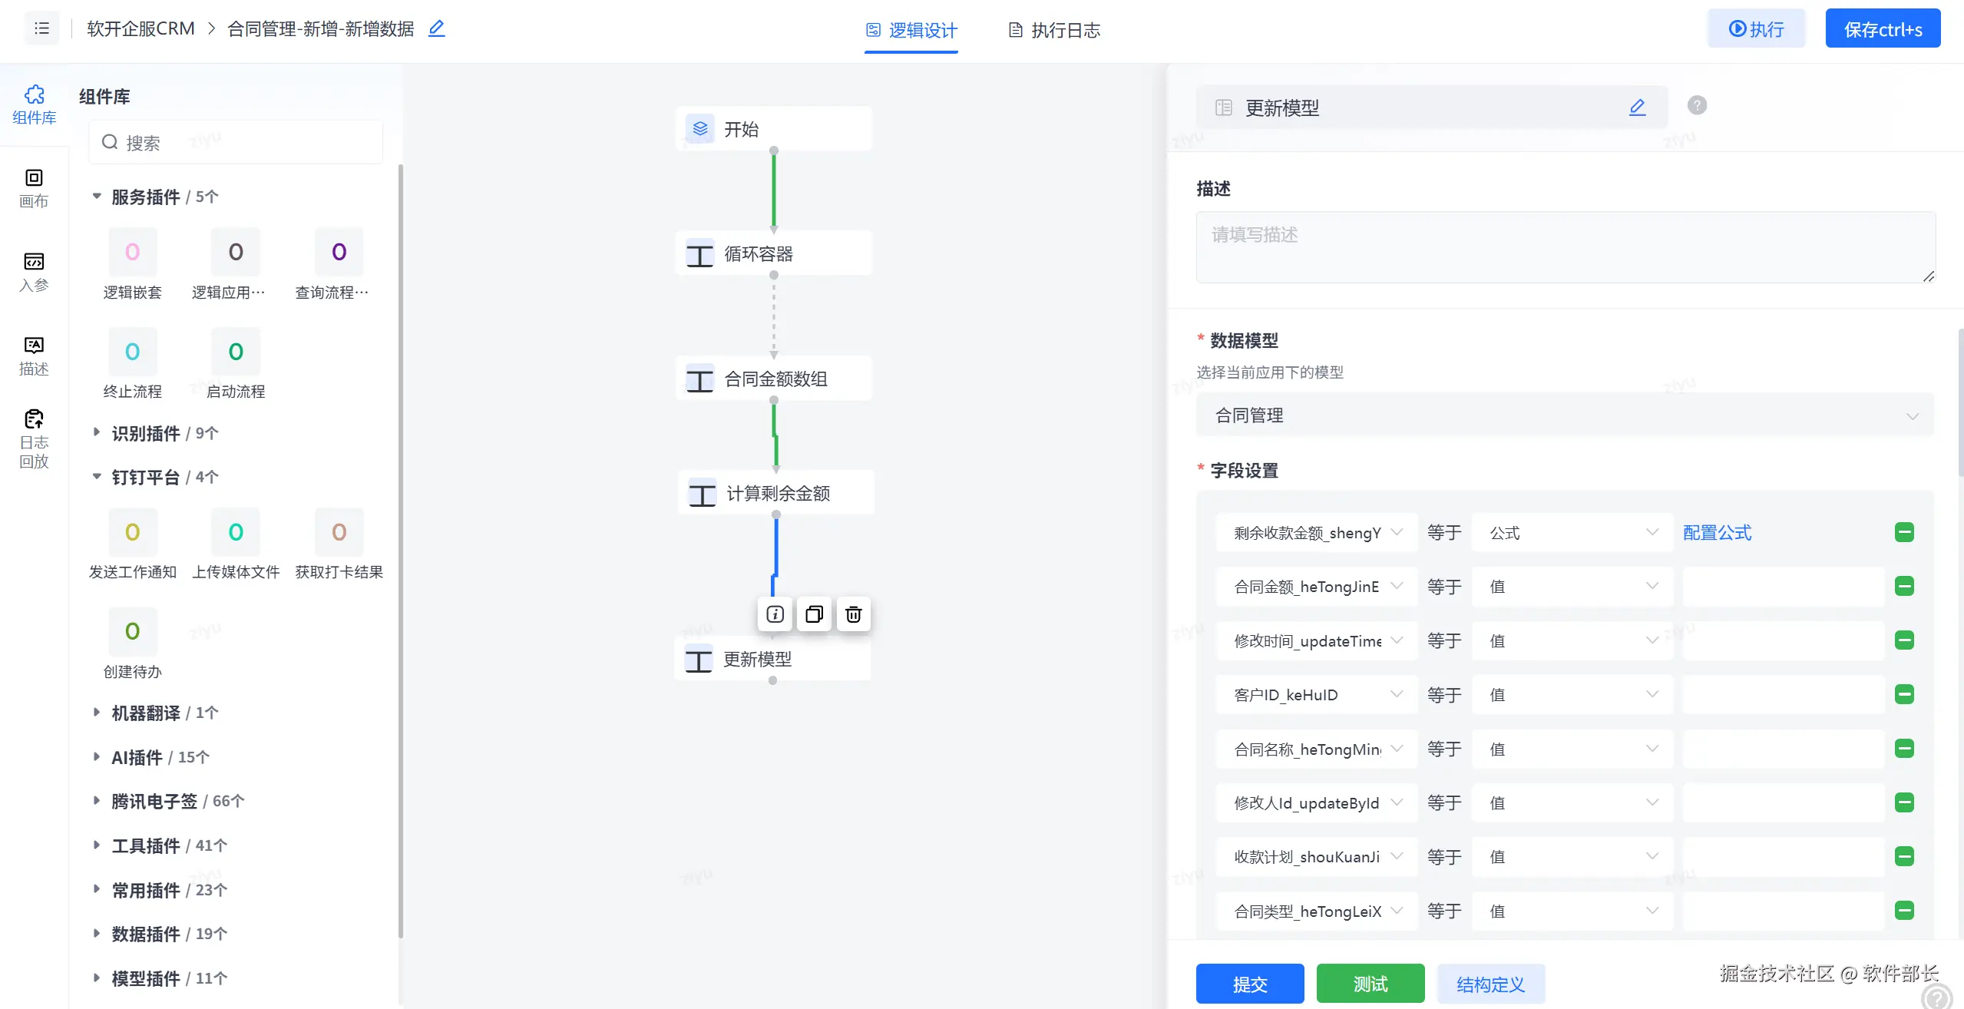Open the 日志回放 sidebar panel
Screen dimensions: 1964x1009
(x=34, y=438)
